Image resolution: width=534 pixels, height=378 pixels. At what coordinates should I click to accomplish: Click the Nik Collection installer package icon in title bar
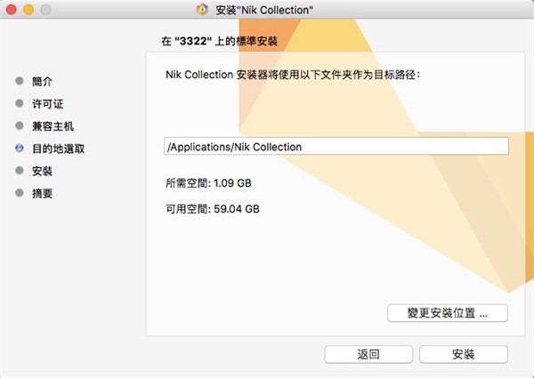pyautogui.click(x=202, y=10)
